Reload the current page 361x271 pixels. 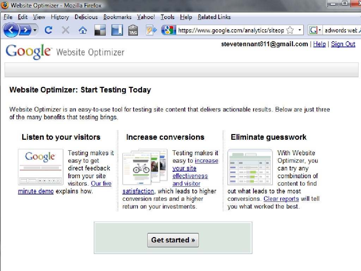(48, 30)
